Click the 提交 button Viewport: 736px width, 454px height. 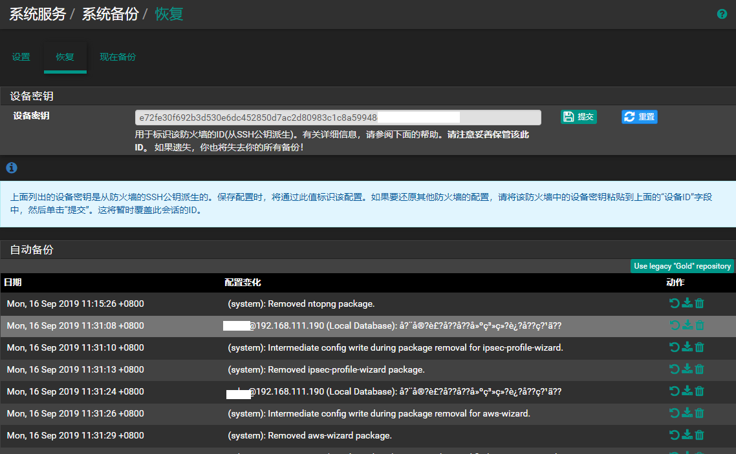[579, 117]
